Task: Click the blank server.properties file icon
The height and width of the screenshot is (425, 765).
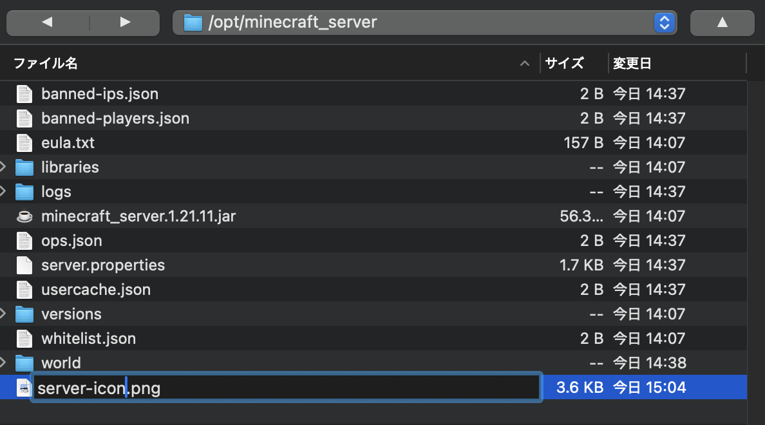Action: (24, 265)
